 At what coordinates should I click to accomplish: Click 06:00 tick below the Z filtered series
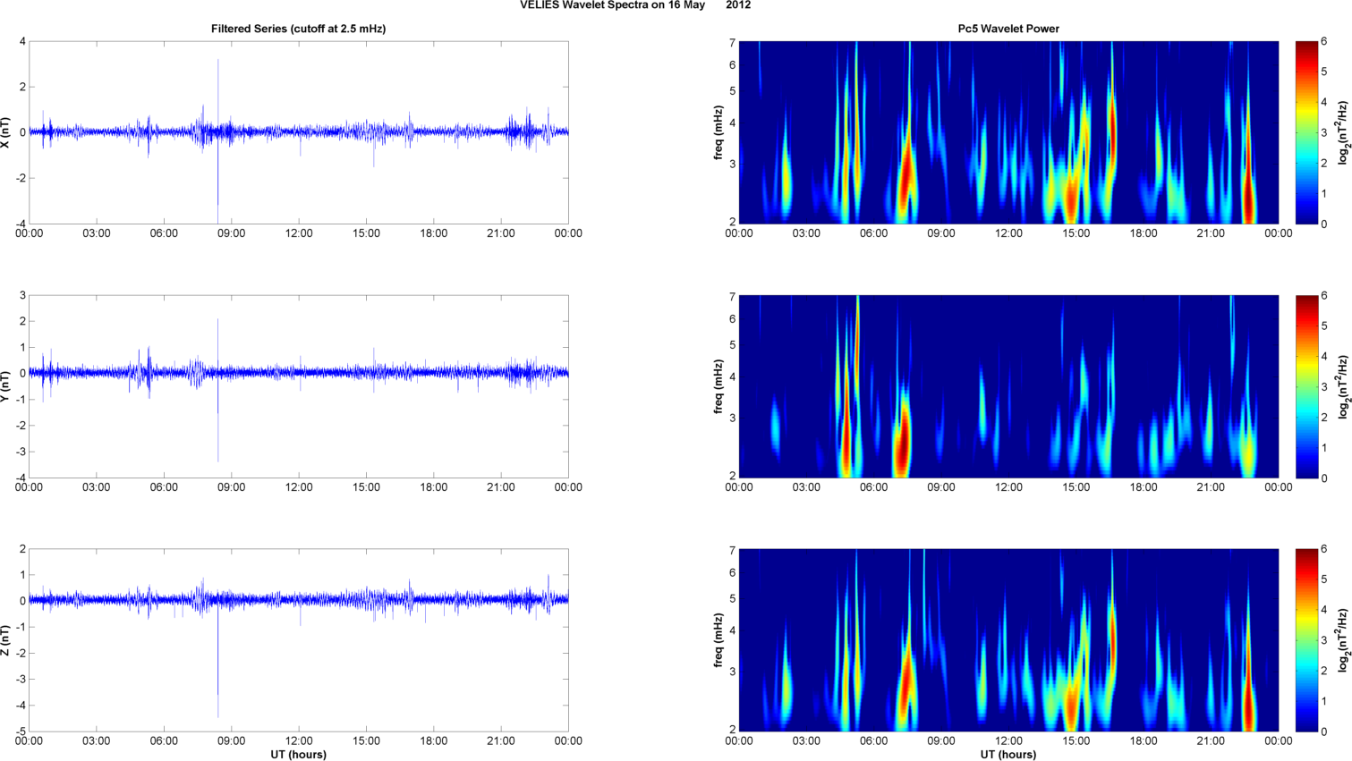(164, 741)
